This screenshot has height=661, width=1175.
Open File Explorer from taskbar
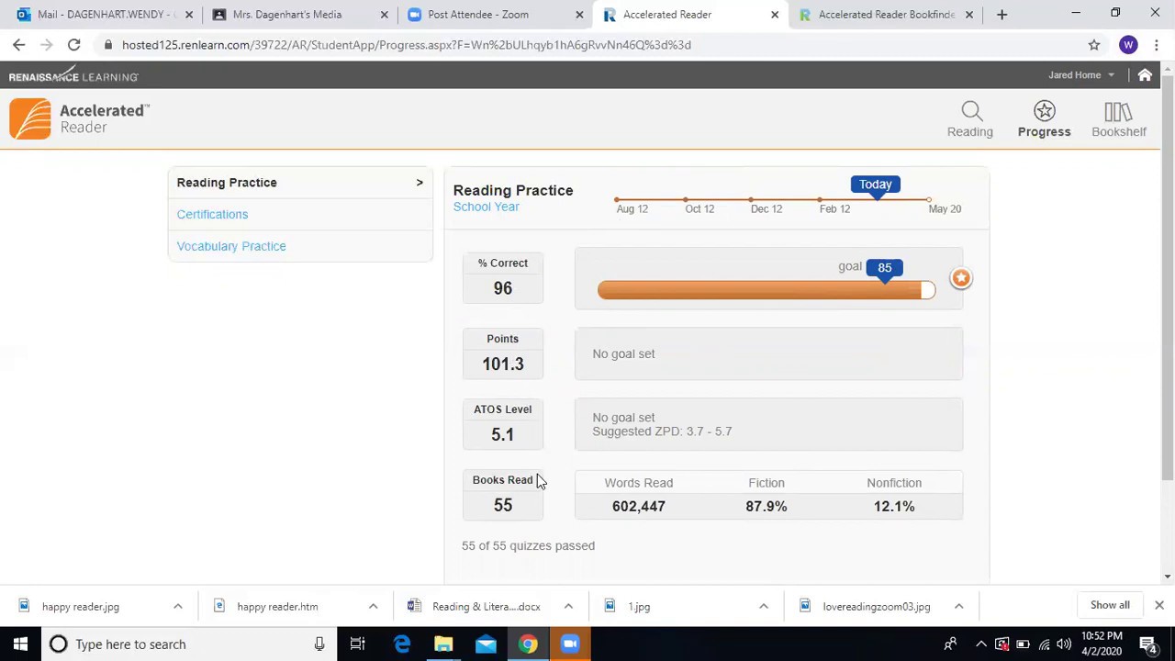(x=443, y=644)
